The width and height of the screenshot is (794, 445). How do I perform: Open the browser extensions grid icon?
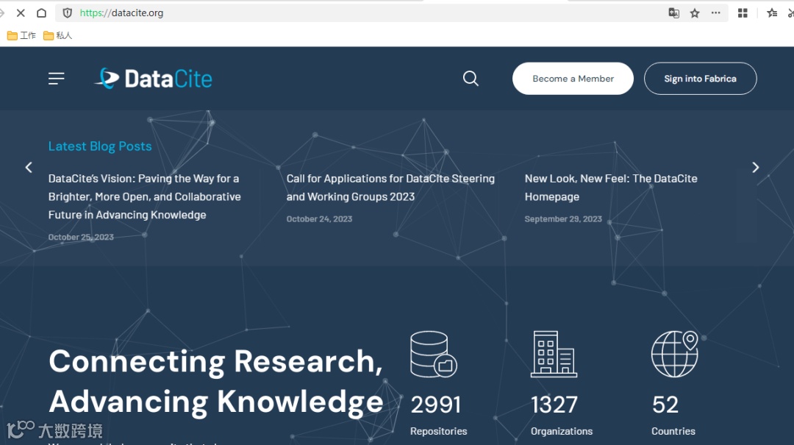point(743,13)
